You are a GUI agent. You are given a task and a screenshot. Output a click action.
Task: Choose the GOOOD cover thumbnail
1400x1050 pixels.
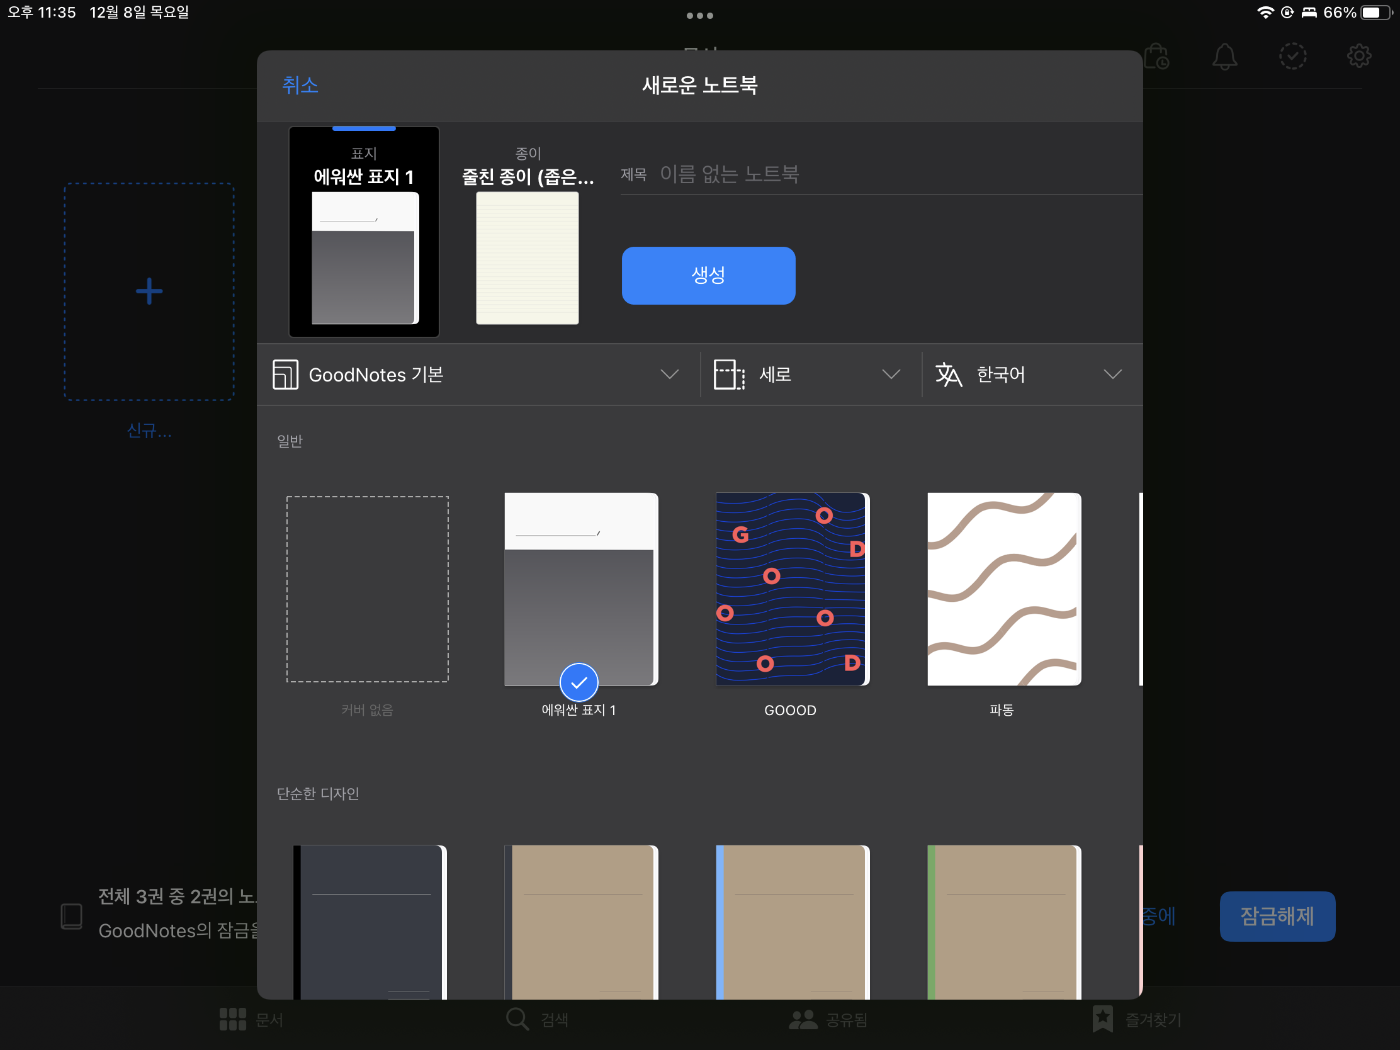coord(793,589)
